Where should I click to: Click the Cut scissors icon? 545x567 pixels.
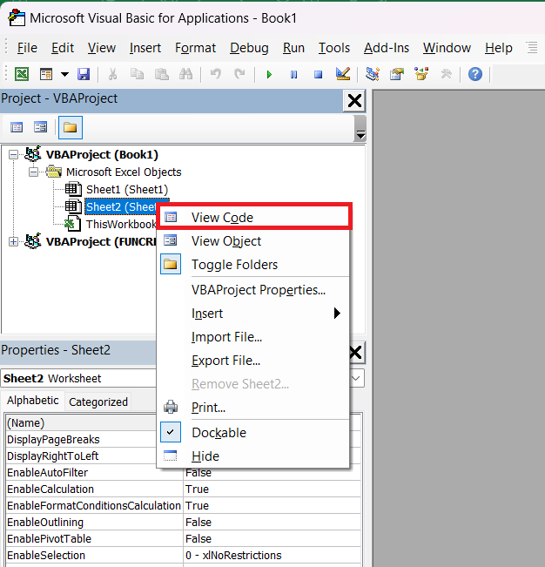click(113, 75)
